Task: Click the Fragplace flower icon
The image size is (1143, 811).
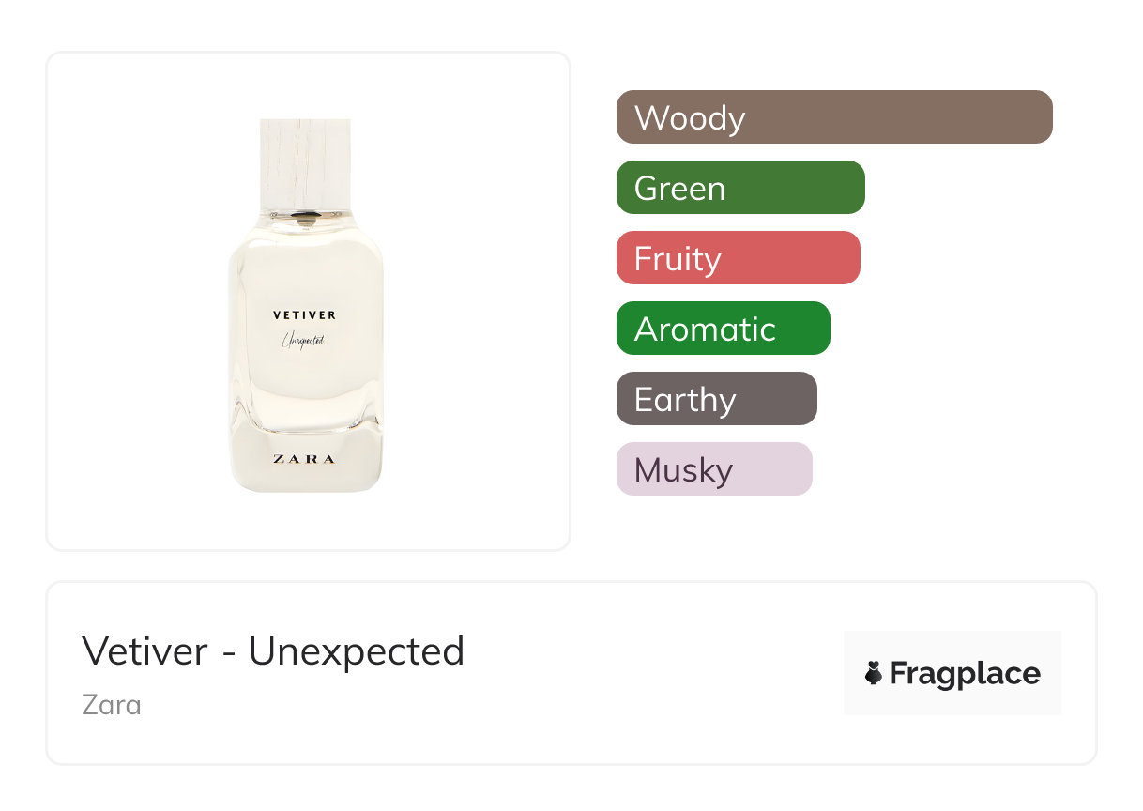Action: (x=874, y=673)
